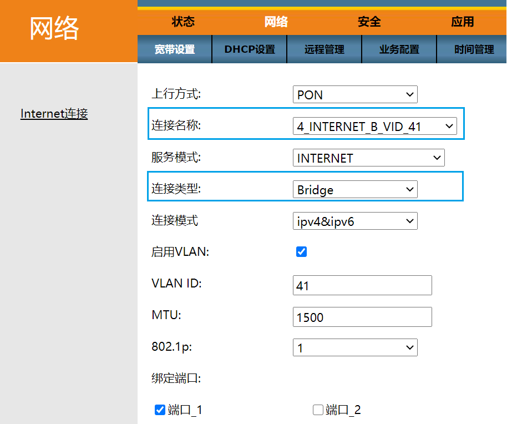This screenshot has height=424, width=507.
Task: Expand the 服务模式 INTERNET dropdown
Action: (369, 158)
